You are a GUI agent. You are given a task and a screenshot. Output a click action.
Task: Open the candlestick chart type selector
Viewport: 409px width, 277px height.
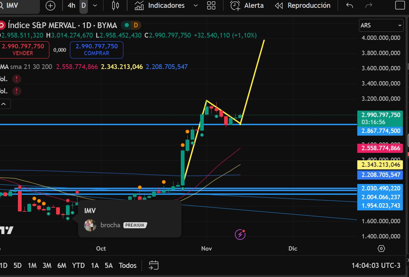point(116,5)
